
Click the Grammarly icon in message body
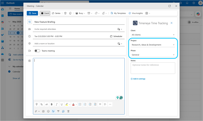121,98
